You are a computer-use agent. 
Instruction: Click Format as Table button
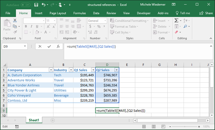(124, 26)
